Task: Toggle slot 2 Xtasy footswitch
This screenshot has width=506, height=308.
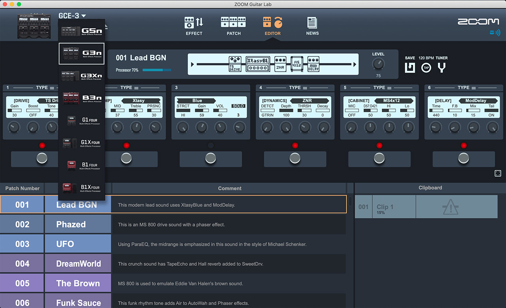Action: pyautogui.click(x=126, y=158)
